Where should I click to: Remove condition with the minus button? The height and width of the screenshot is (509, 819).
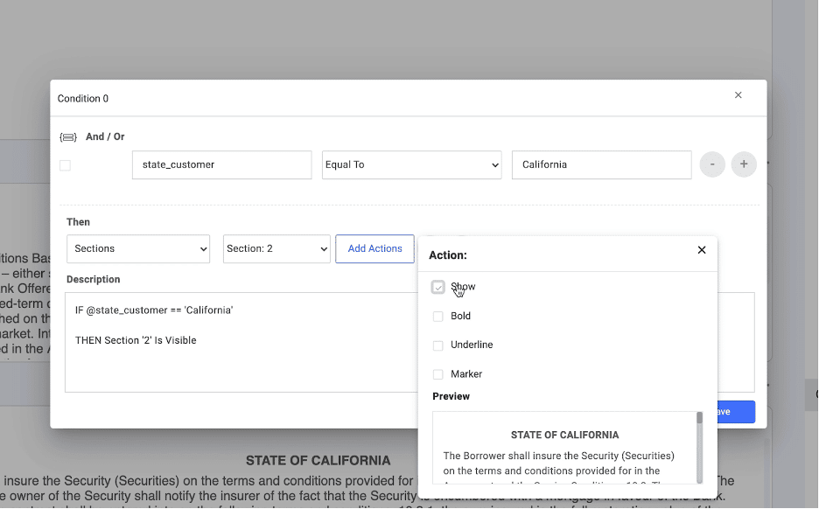[711, 164]
